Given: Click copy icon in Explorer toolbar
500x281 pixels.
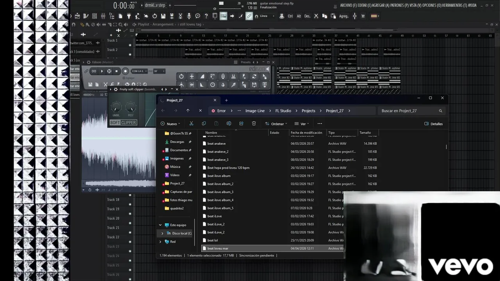Looking at the screenshot, I should coord(204,123).
